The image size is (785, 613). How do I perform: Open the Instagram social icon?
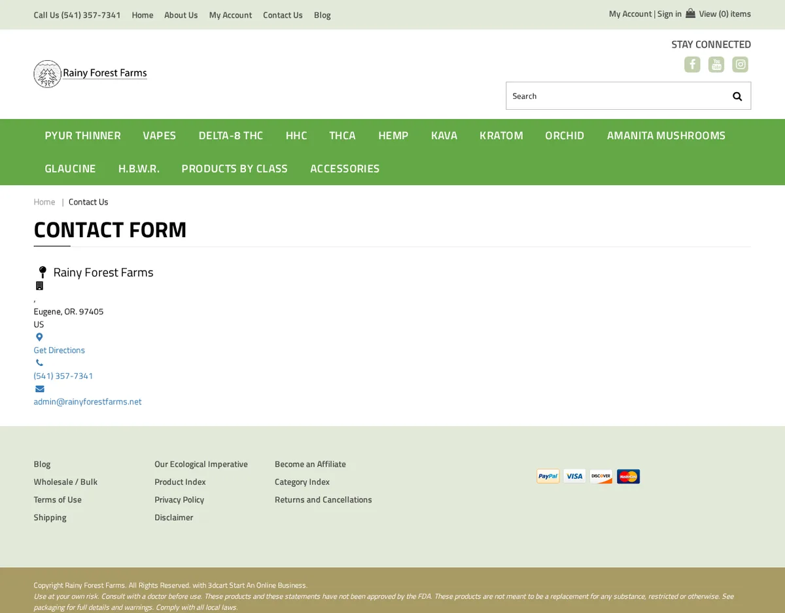tap(741, 64)
